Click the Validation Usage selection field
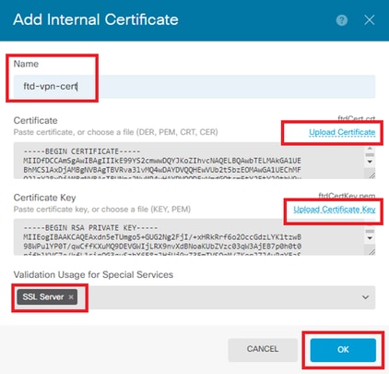The width and height of the screenshot is (389, 374). 194,297
